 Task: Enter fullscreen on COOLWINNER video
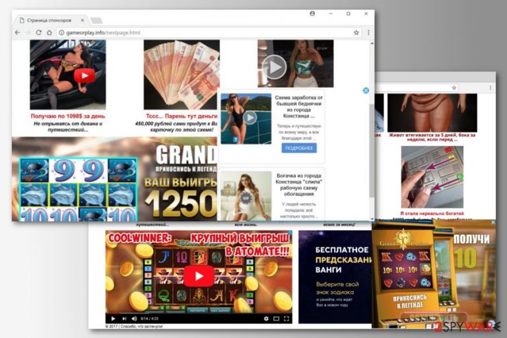point(286,319)
